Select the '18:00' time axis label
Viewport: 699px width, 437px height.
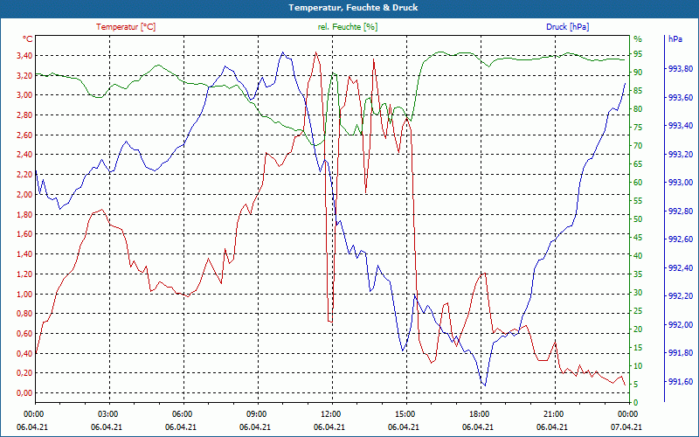[x=479, y=413]
